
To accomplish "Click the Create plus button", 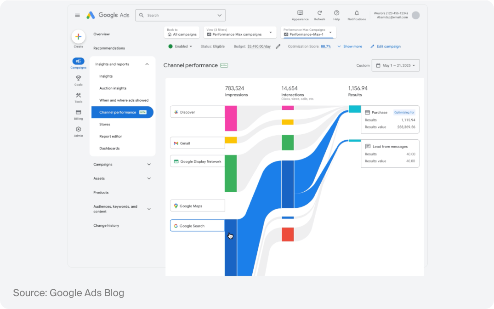I will tap(79, 37).
